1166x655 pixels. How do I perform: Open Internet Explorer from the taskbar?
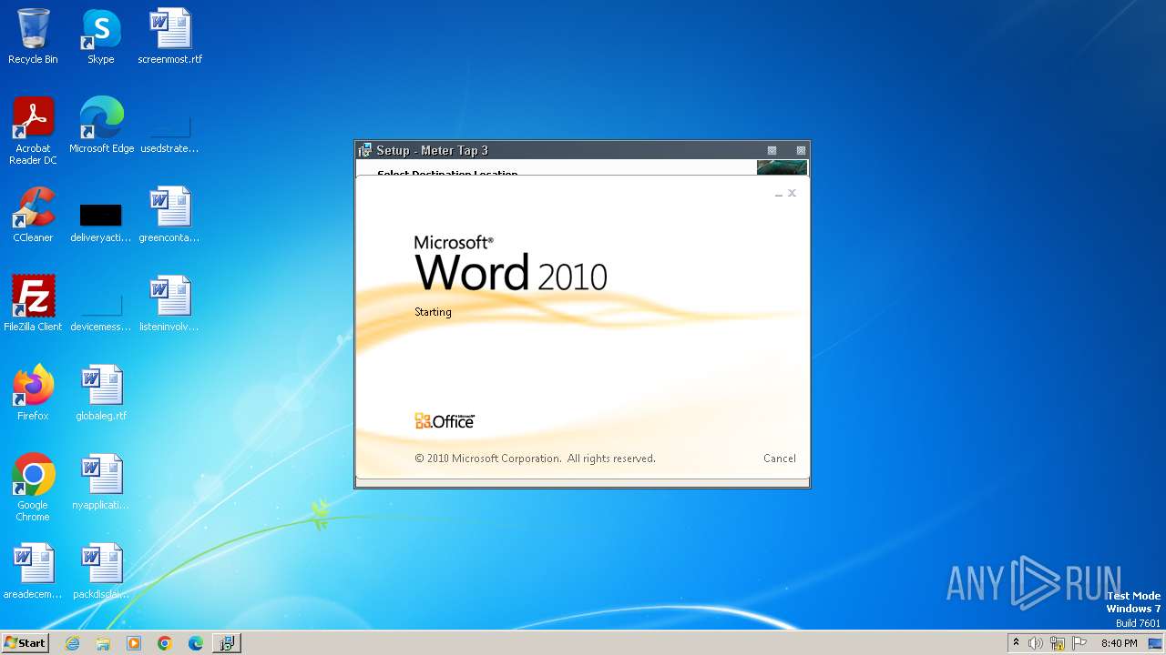72,643
